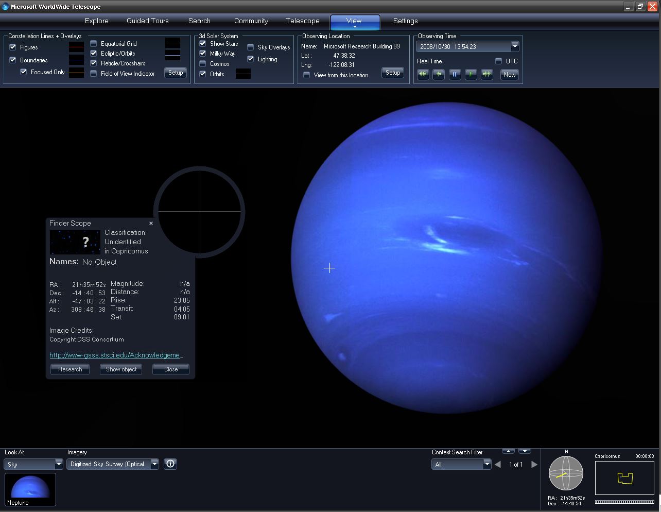Toggle the Figures checkbox
This screenshot has width=661, height=512.
[x=13, y=47]
